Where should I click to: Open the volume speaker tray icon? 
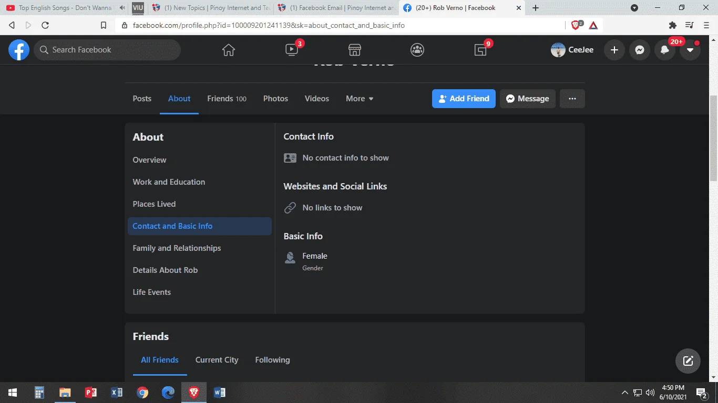coord(650,393)
